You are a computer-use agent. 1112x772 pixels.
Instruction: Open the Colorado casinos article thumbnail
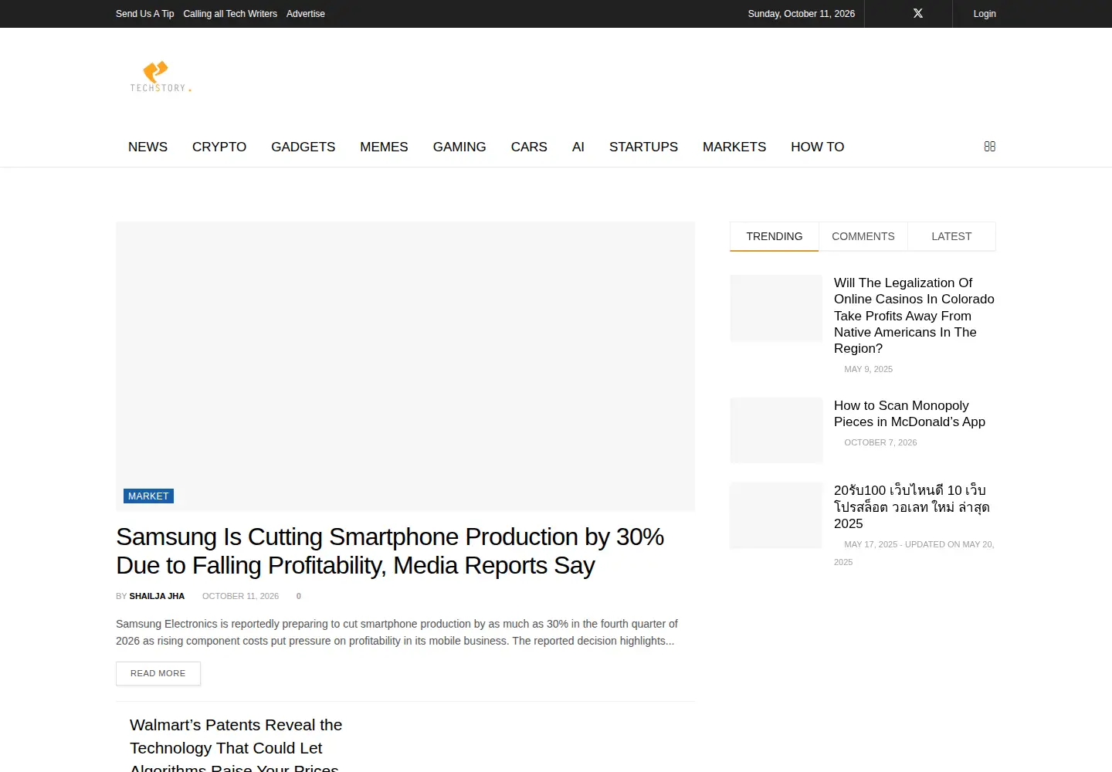776,308
